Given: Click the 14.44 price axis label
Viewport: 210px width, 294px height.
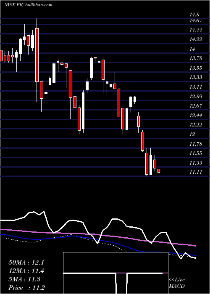Looking at the screenshot, I should (x=196, y=30).
